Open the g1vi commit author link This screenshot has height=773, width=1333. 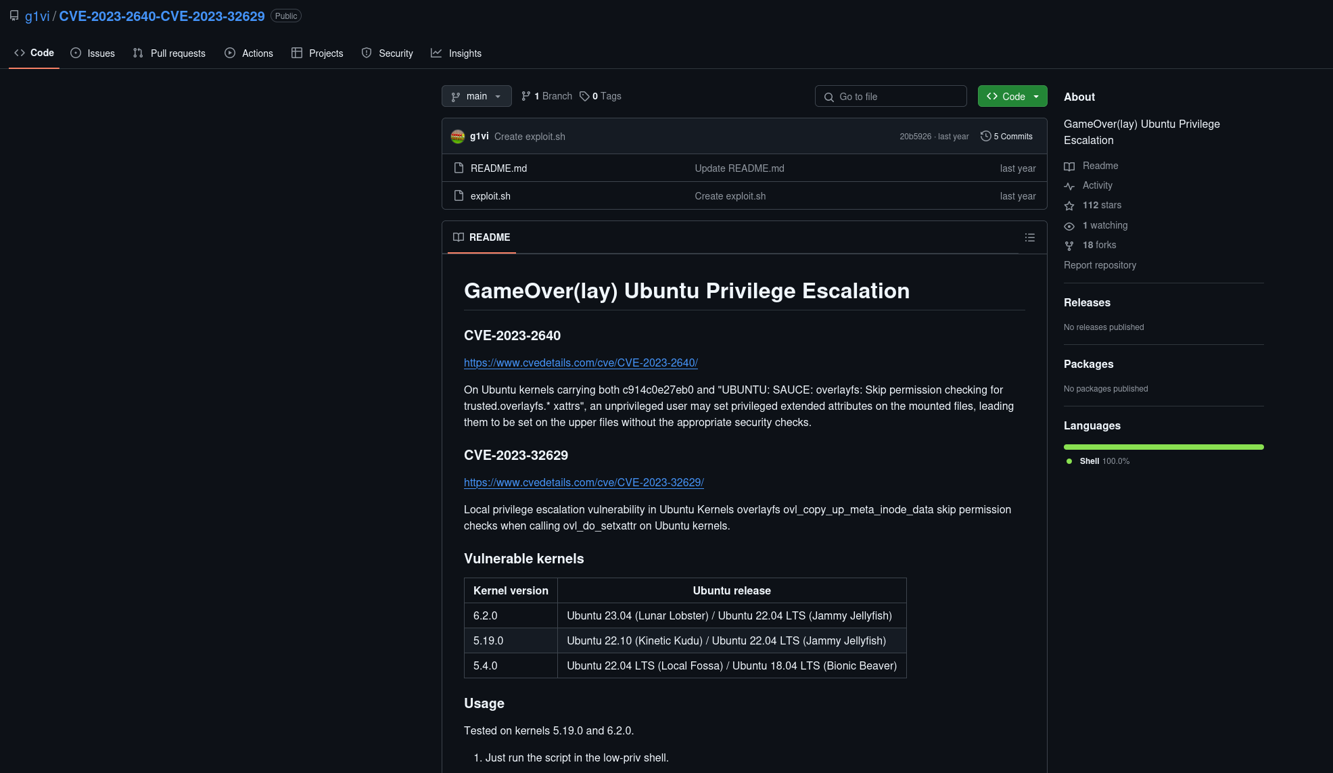tap(479, 137)
